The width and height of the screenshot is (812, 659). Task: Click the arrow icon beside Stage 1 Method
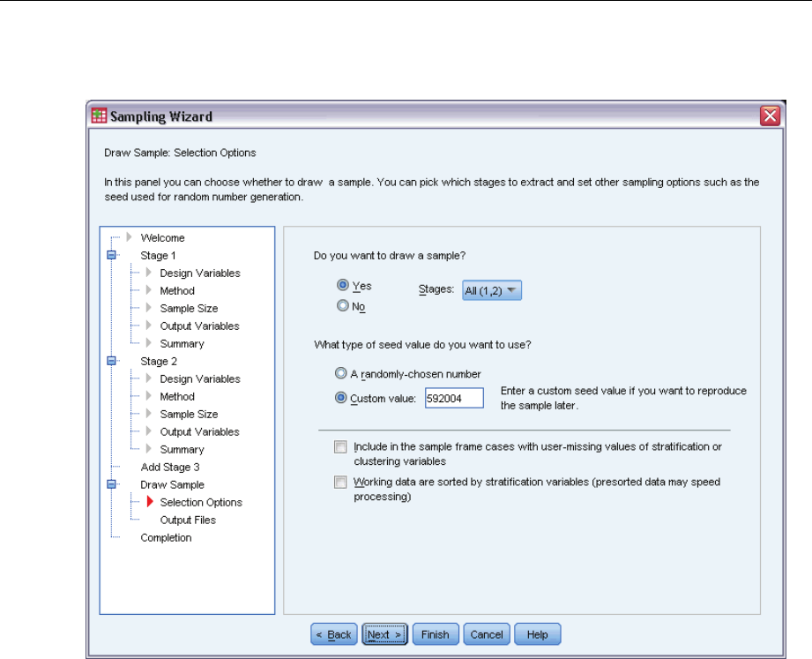click(149, 289)
